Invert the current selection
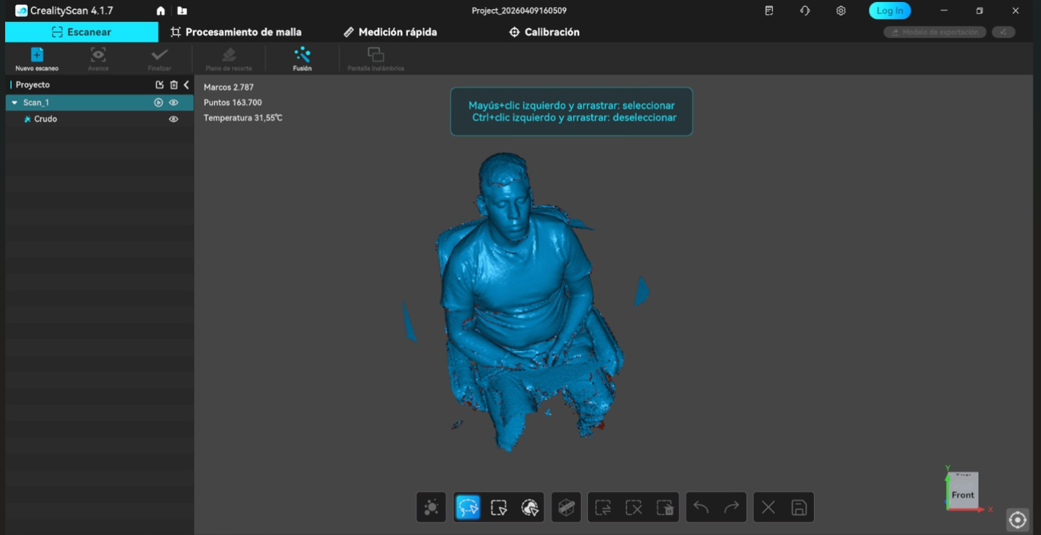 [603, 507]
